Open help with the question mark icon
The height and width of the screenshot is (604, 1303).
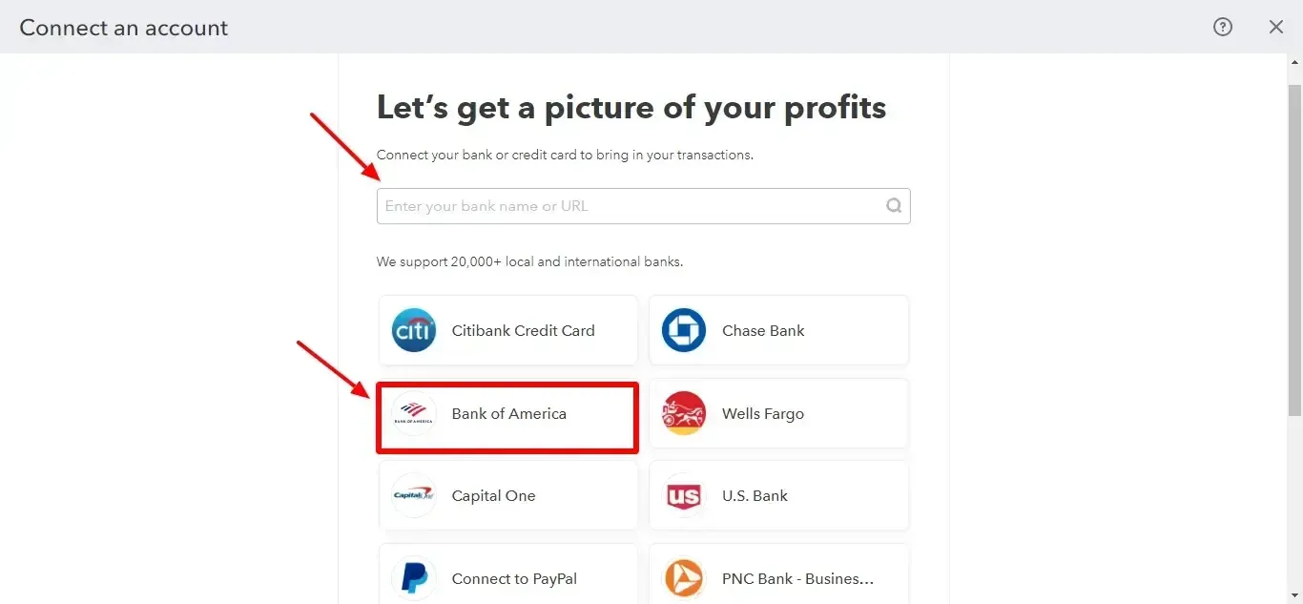point(1223,27)
